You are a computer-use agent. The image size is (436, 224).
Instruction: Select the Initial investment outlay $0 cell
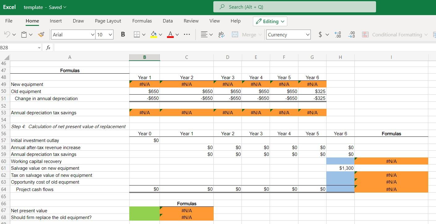(144, 141)
